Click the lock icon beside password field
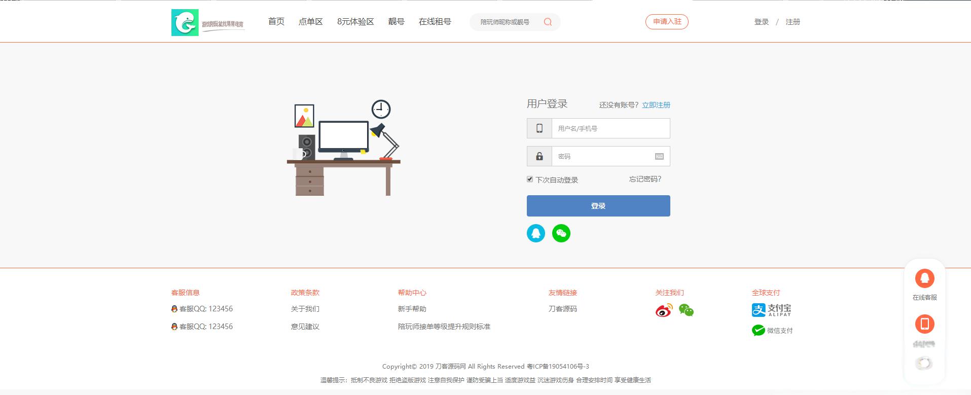The image size is (971, 395). pos(540,156)
